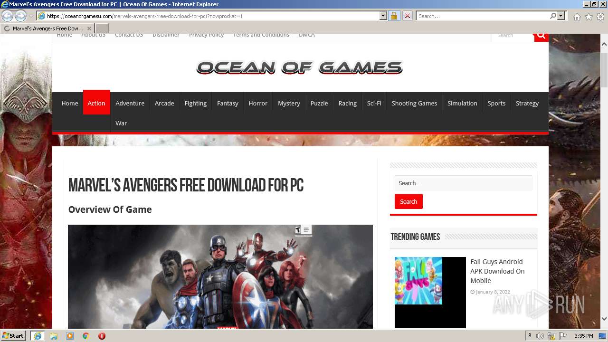Open Favorites star icon
Viewport: 608px width, 342px height.
(x=589, y=17)
